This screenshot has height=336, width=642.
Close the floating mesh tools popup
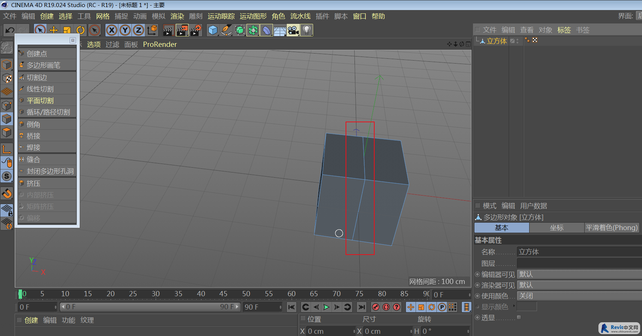pyautogui.click(x=73, y=40)
